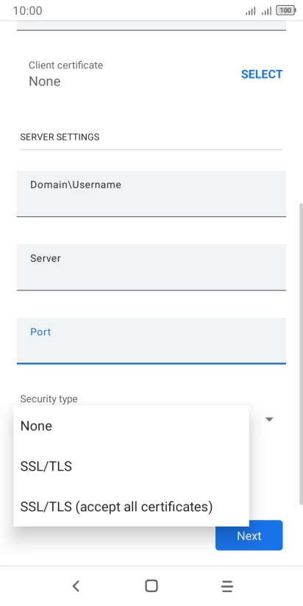Viewport: 303px width, 606px height.
Task: Tap the first signal strength icon
Action: point(251,11)
